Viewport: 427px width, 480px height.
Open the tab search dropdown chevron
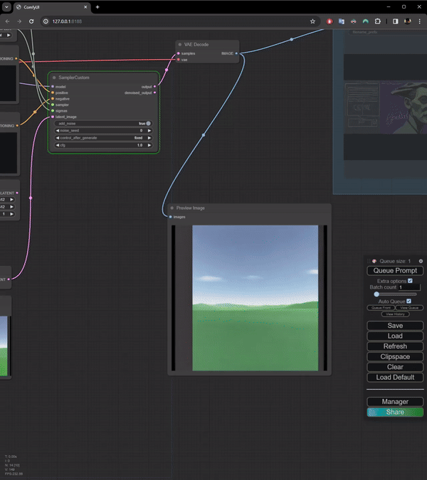pos(6,6)
